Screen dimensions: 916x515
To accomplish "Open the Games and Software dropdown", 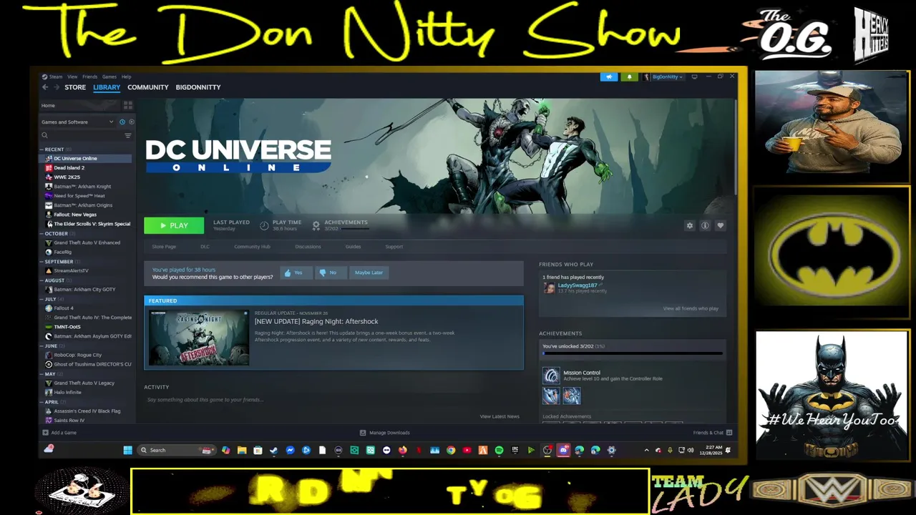I will [x=77, y=122].
